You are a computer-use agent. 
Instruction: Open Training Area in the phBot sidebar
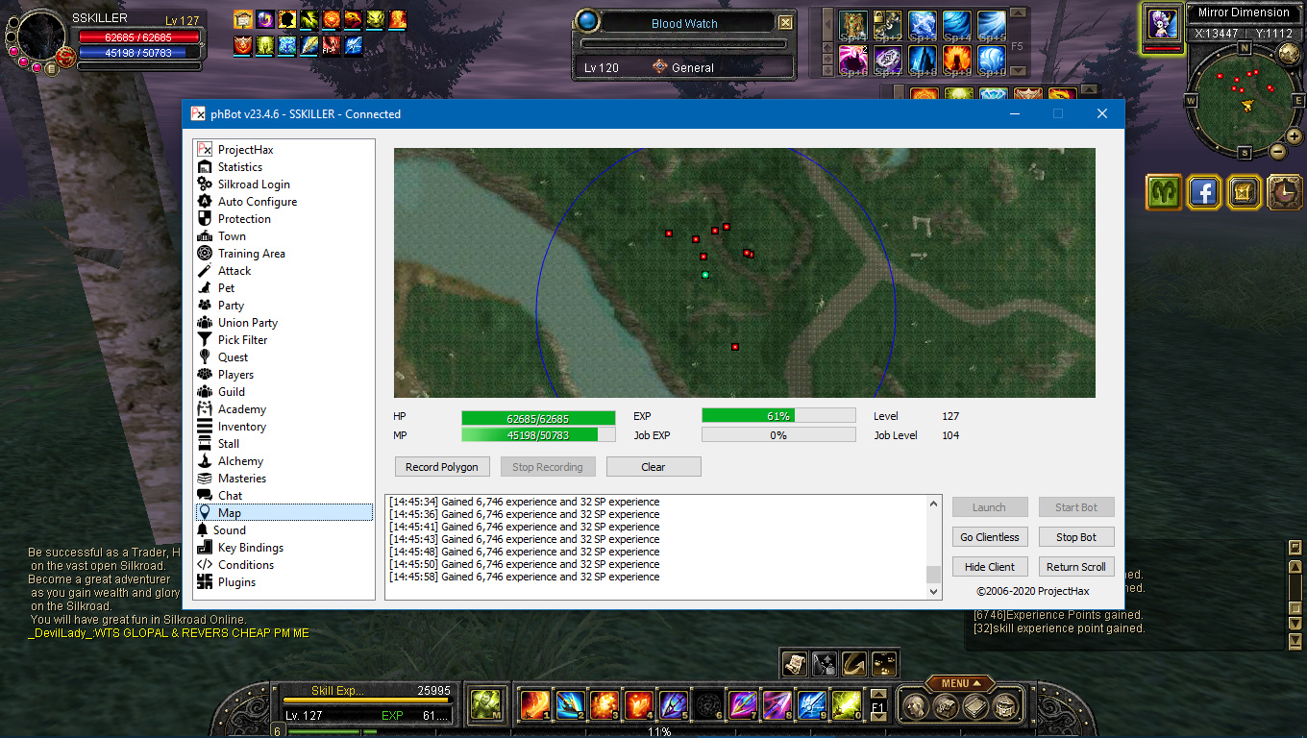tap(251, 254)
